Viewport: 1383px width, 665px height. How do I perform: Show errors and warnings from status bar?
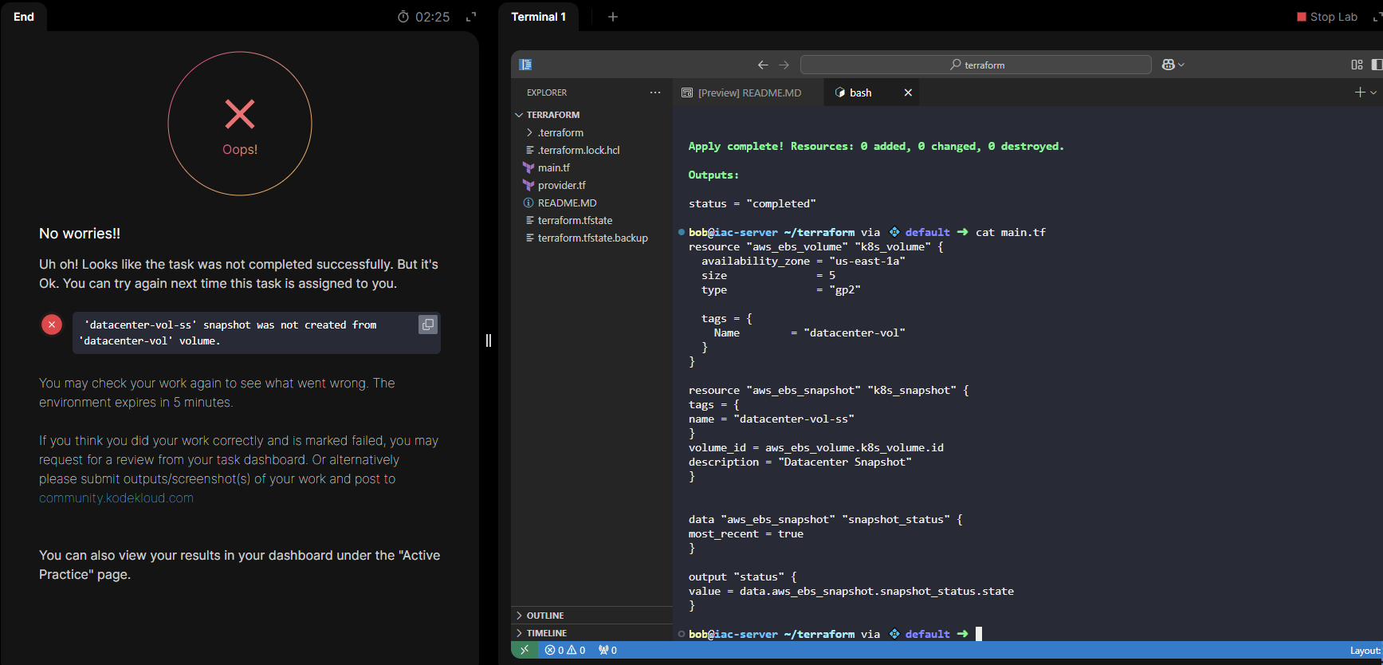tap(565, 650)
